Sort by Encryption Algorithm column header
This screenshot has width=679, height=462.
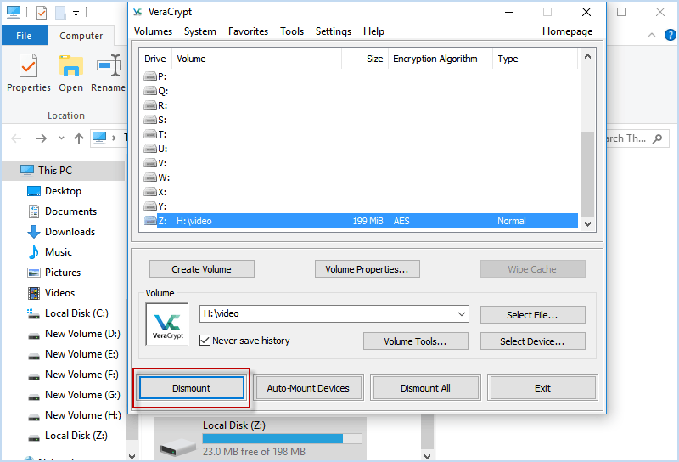(x=440, y=59)
